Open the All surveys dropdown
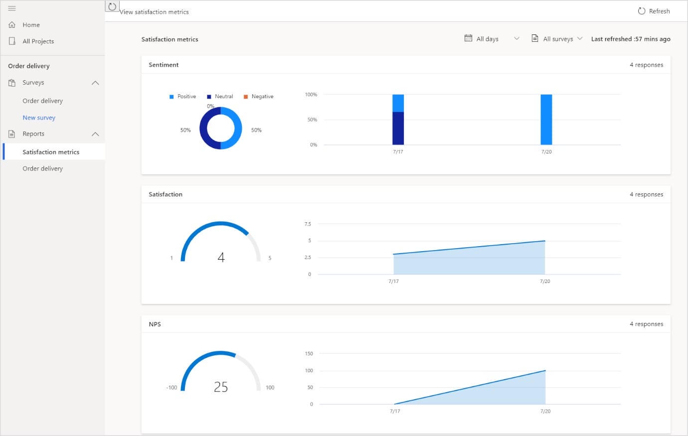This screenshot has width=688, height=436. pos(580,38)
